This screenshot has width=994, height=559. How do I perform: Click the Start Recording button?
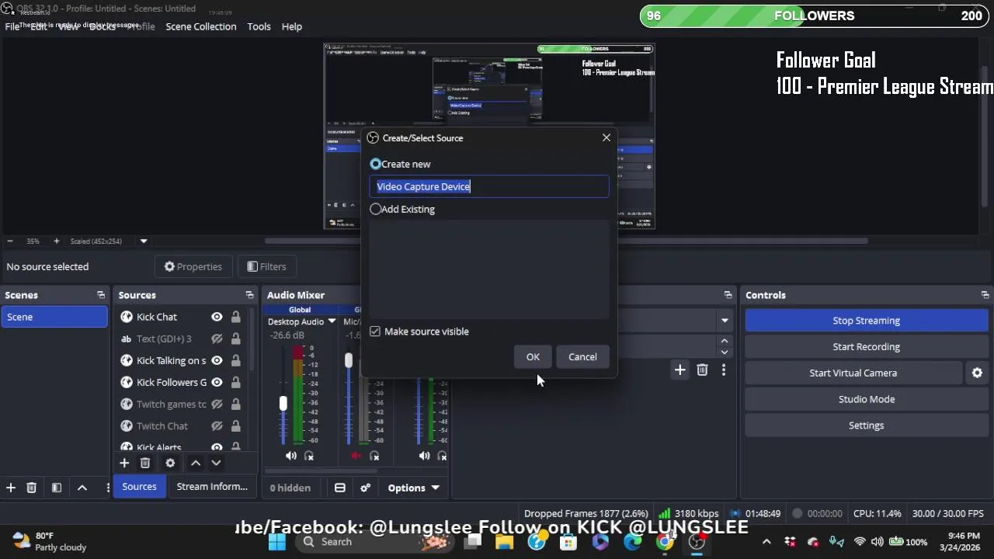click(866, 347)
